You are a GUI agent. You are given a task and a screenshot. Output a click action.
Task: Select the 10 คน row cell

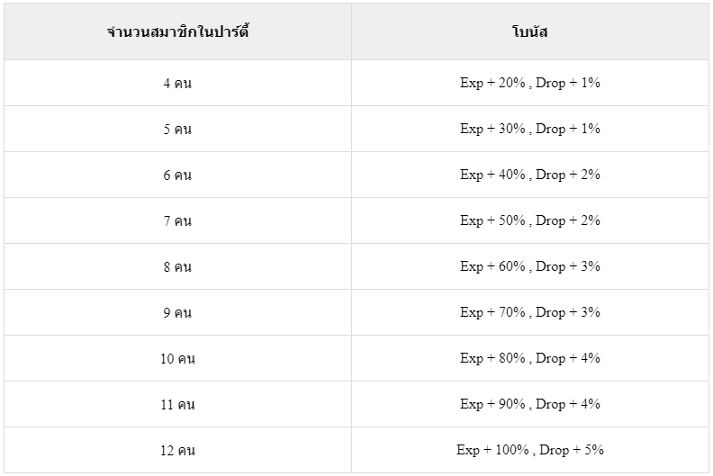point(177,359)
